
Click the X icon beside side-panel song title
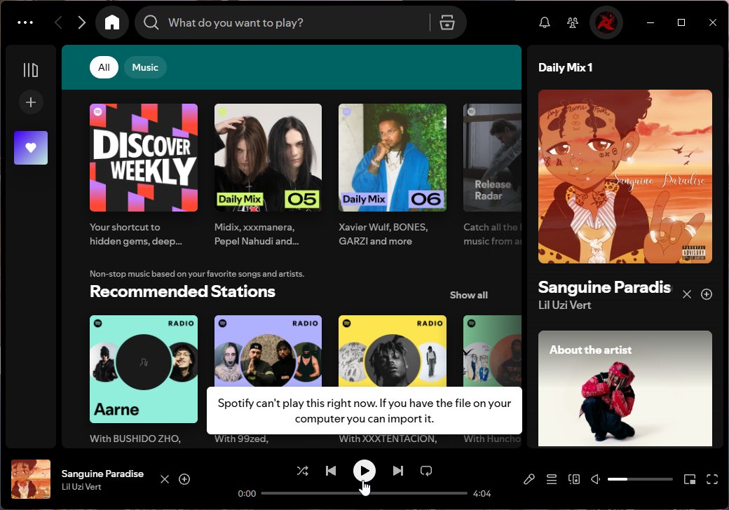point(687,294)
